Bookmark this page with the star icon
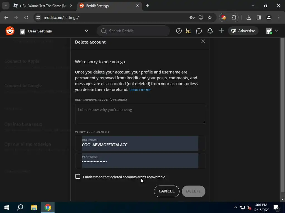The image size is (285, 213). point(210,17)
